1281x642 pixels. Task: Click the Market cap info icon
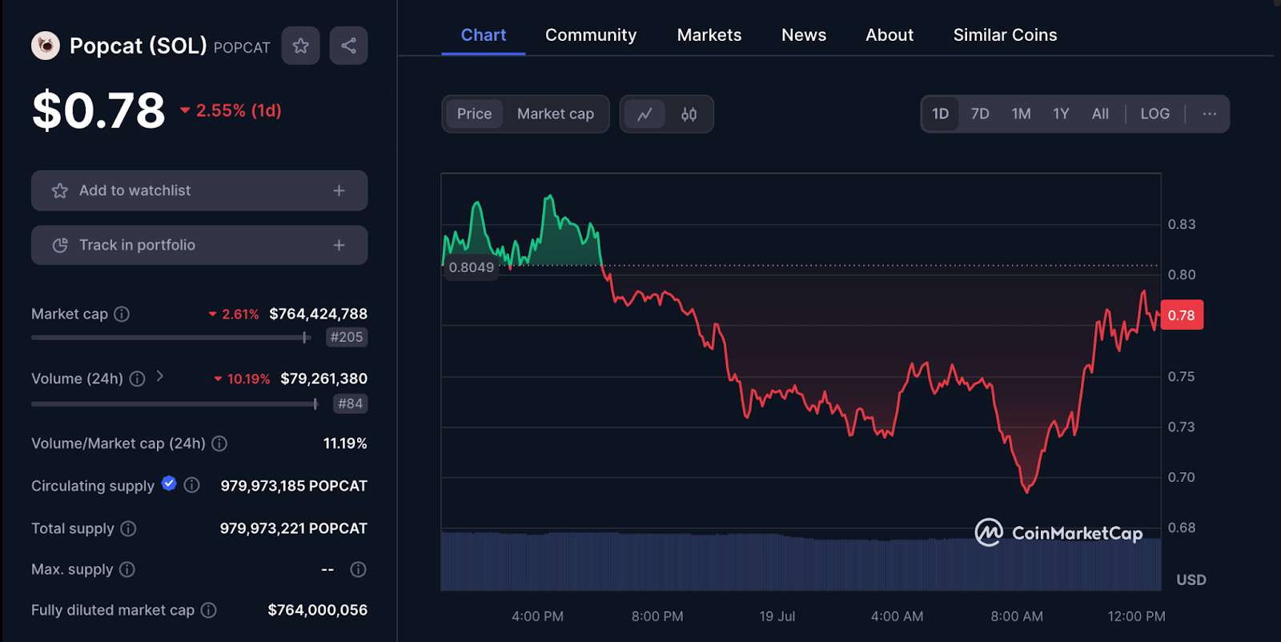tap(122, 314)
